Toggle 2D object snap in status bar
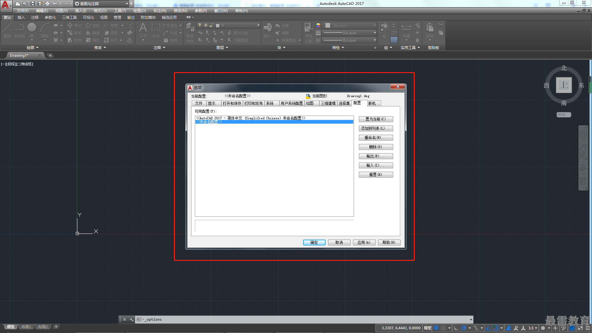Screen dimensions: 592x333 pos(495,328)
